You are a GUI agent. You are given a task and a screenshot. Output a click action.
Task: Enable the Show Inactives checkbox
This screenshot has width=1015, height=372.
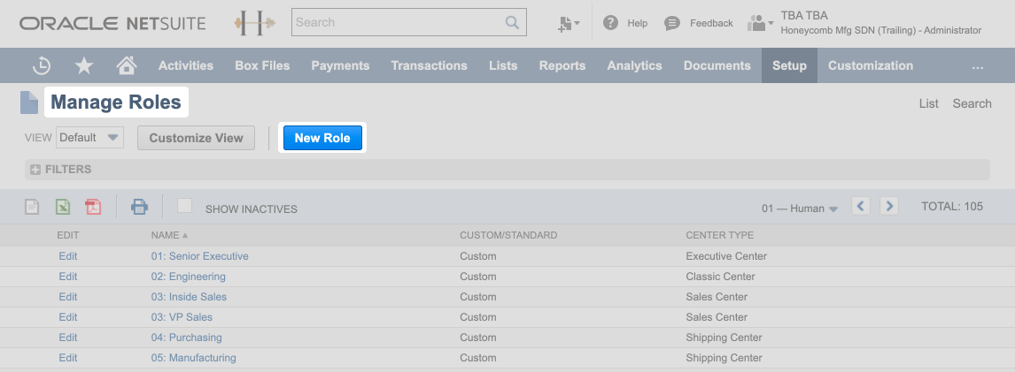pyautogui.click(x=184, y=206)
